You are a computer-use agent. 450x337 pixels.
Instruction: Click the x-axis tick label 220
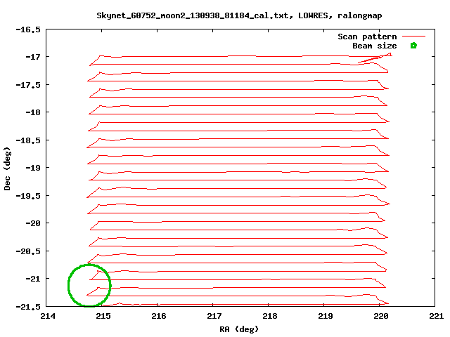point(381,316)
